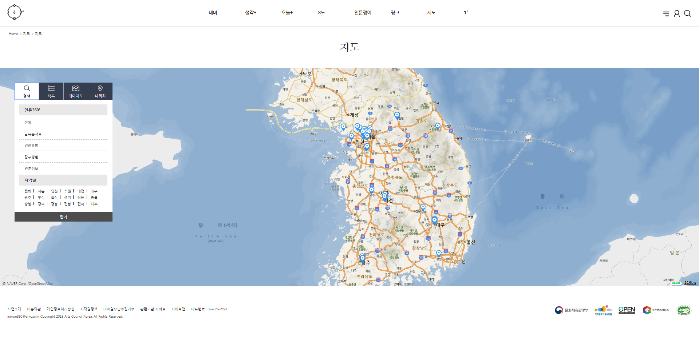Open the 저작권정책 footer link

pos(89,309)
